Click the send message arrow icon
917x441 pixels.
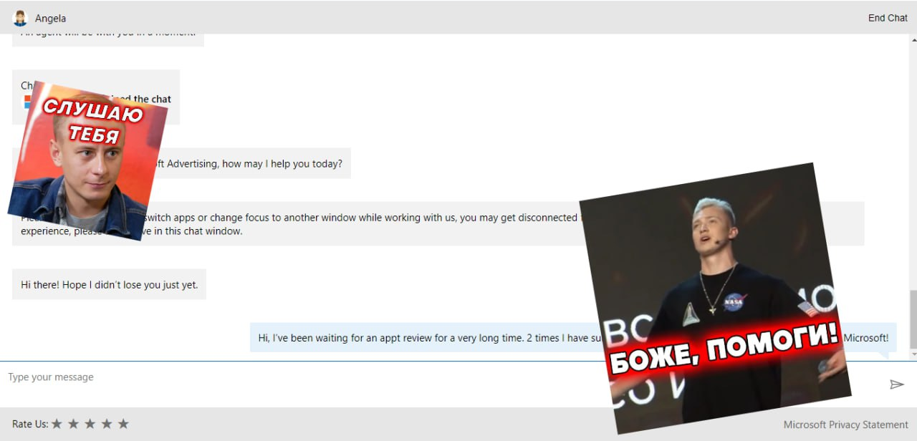coord(896,384)
